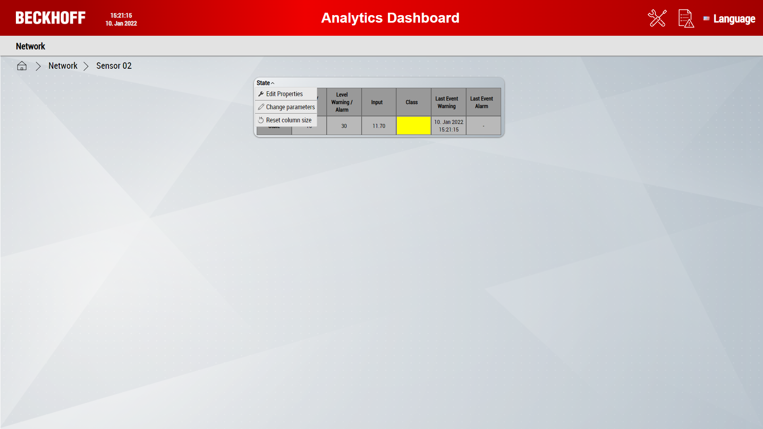763x429 pixels.
Task: Click the breadcrumb arrow after the home icon
Action: 38,66
